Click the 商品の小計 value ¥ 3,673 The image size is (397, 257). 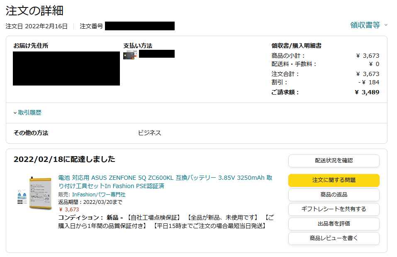coord(368,56)
